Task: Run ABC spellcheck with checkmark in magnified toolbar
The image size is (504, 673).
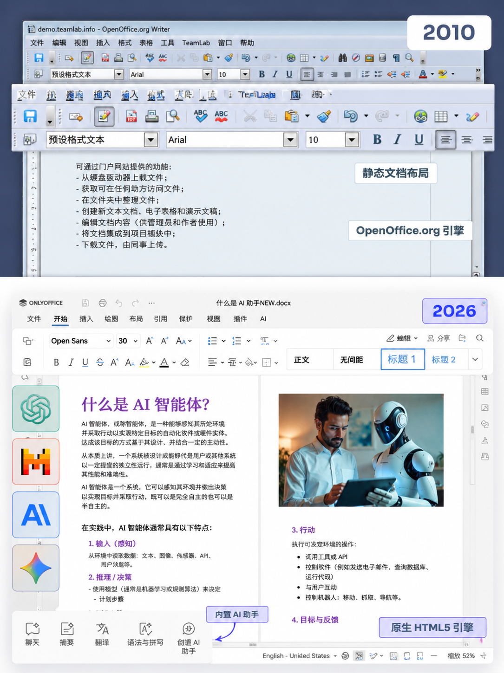Action: tap(201, 116)
